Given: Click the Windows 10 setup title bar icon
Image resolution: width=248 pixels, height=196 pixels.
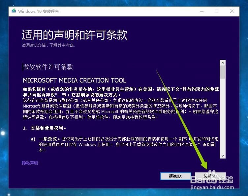Looking at the screenshot, I should coord(14,11).
